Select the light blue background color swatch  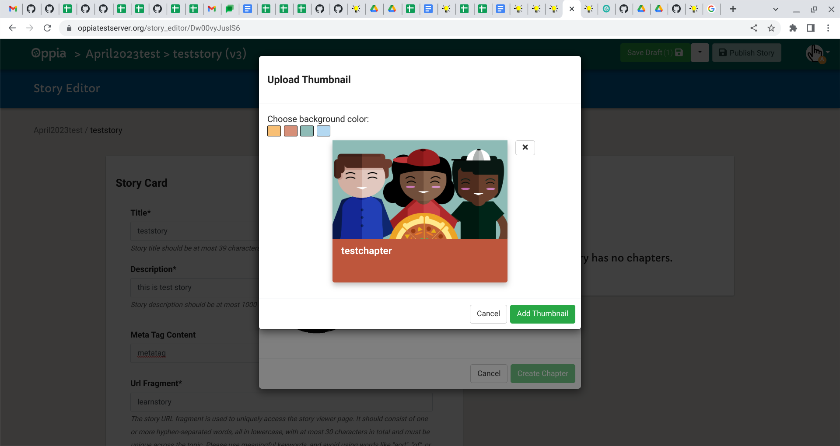coord(323,131)
